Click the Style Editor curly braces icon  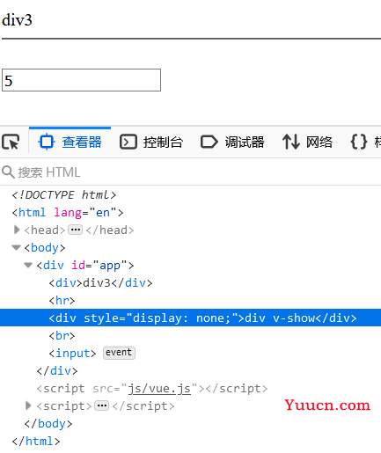[359, 142]
